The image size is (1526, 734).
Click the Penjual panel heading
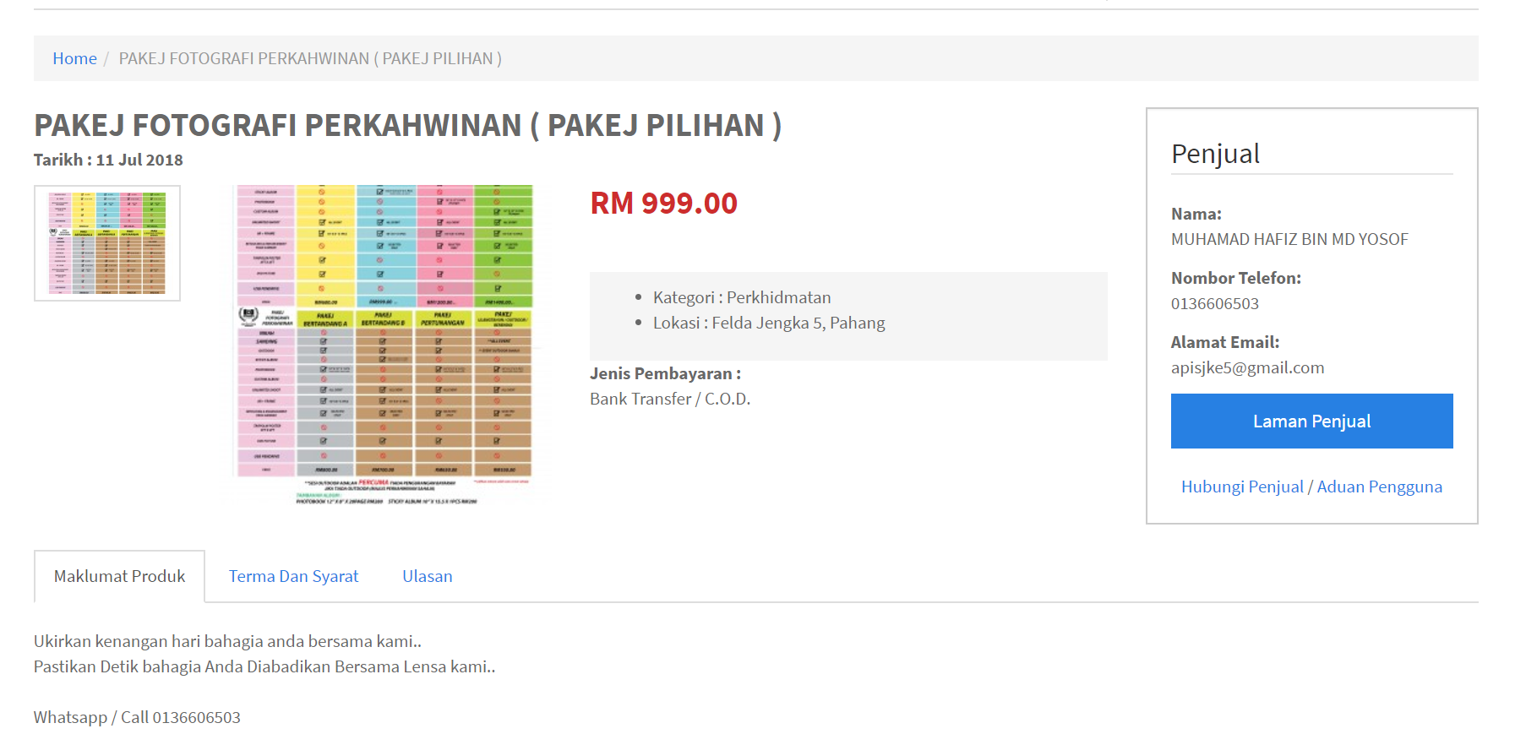(x=1214, y=154)
